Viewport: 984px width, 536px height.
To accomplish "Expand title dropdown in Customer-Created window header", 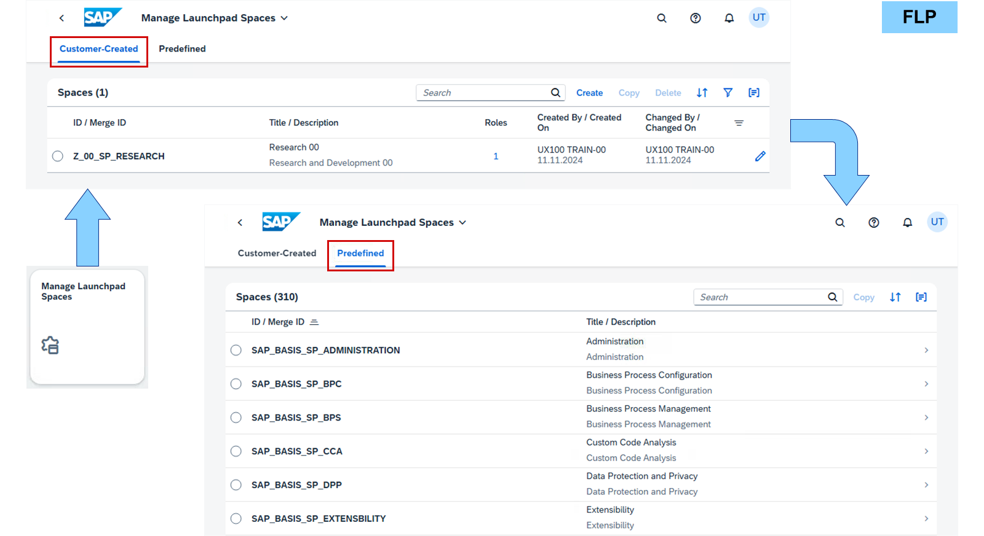I will pos(284,18).
